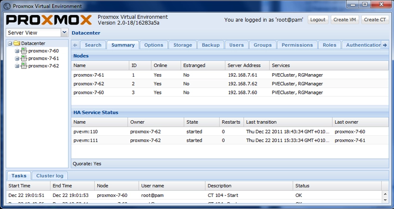Click the globe icon in the title bar
Screen dimensions: 394x209
tap(7, 6)
